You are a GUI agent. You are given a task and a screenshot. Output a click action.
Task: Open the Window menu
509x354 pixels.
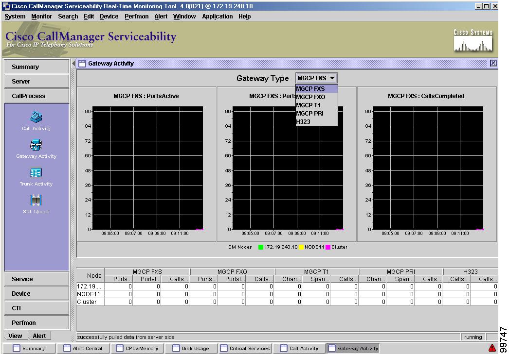[184, 17]
